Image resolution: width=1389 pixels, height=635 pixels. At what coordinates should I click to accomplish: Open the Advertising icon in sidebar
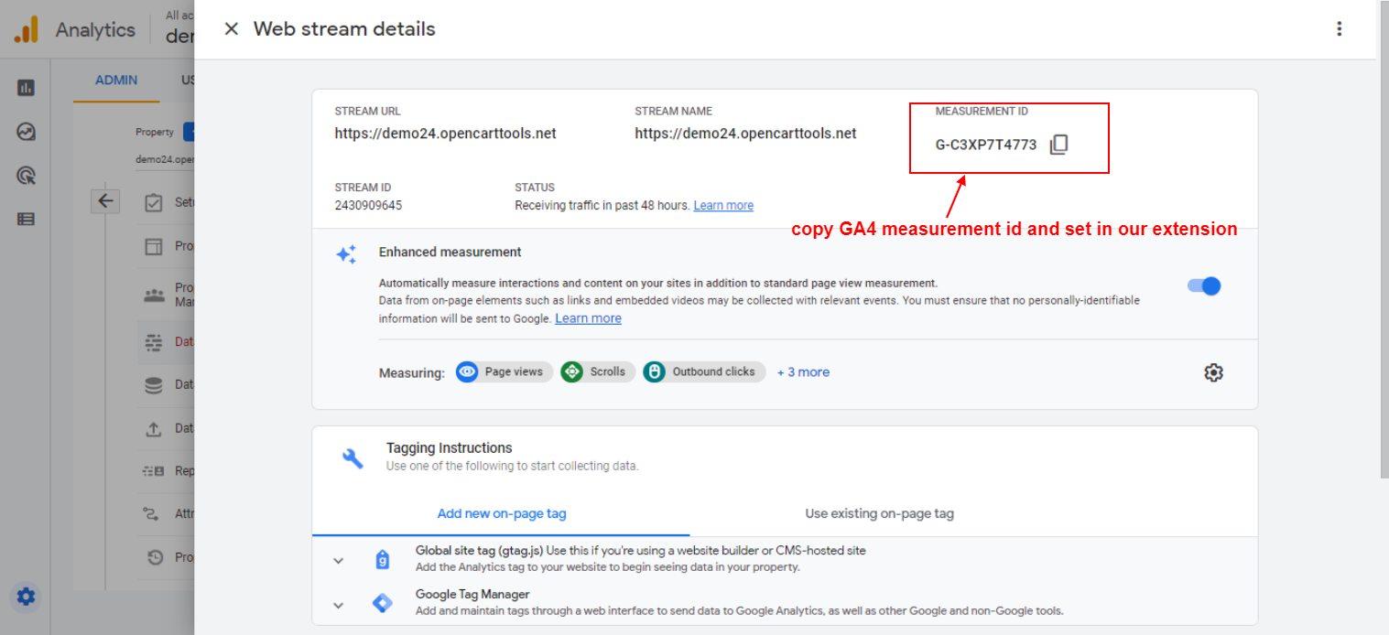[26, 176]
